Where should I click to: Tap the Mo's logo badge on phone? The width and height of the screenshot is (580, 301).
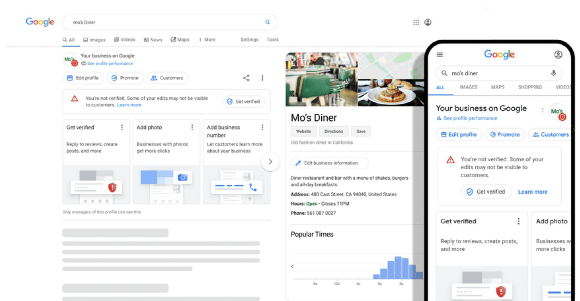click(557, 112)
